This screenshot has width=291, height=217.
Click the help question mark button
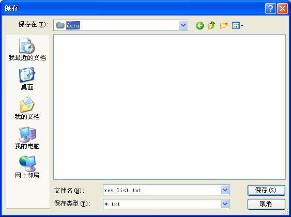point(270,9)
